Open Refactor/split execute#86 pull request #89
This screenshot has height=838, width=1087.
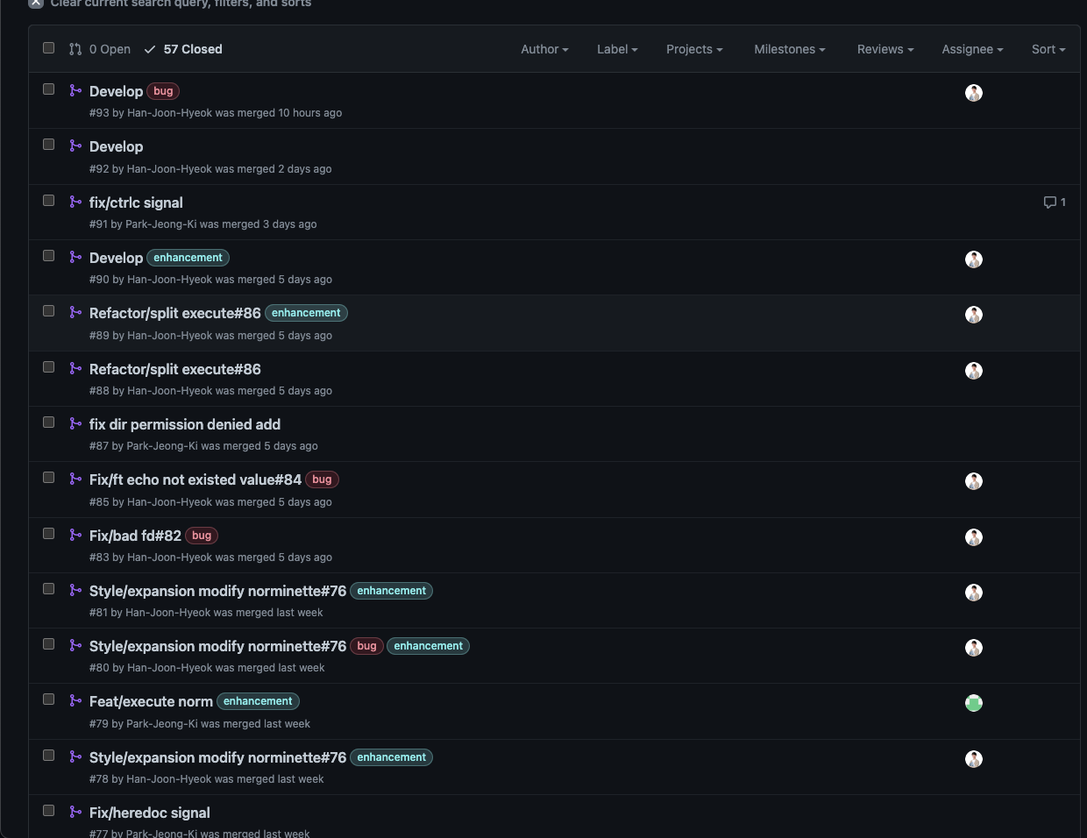(175, 313)
